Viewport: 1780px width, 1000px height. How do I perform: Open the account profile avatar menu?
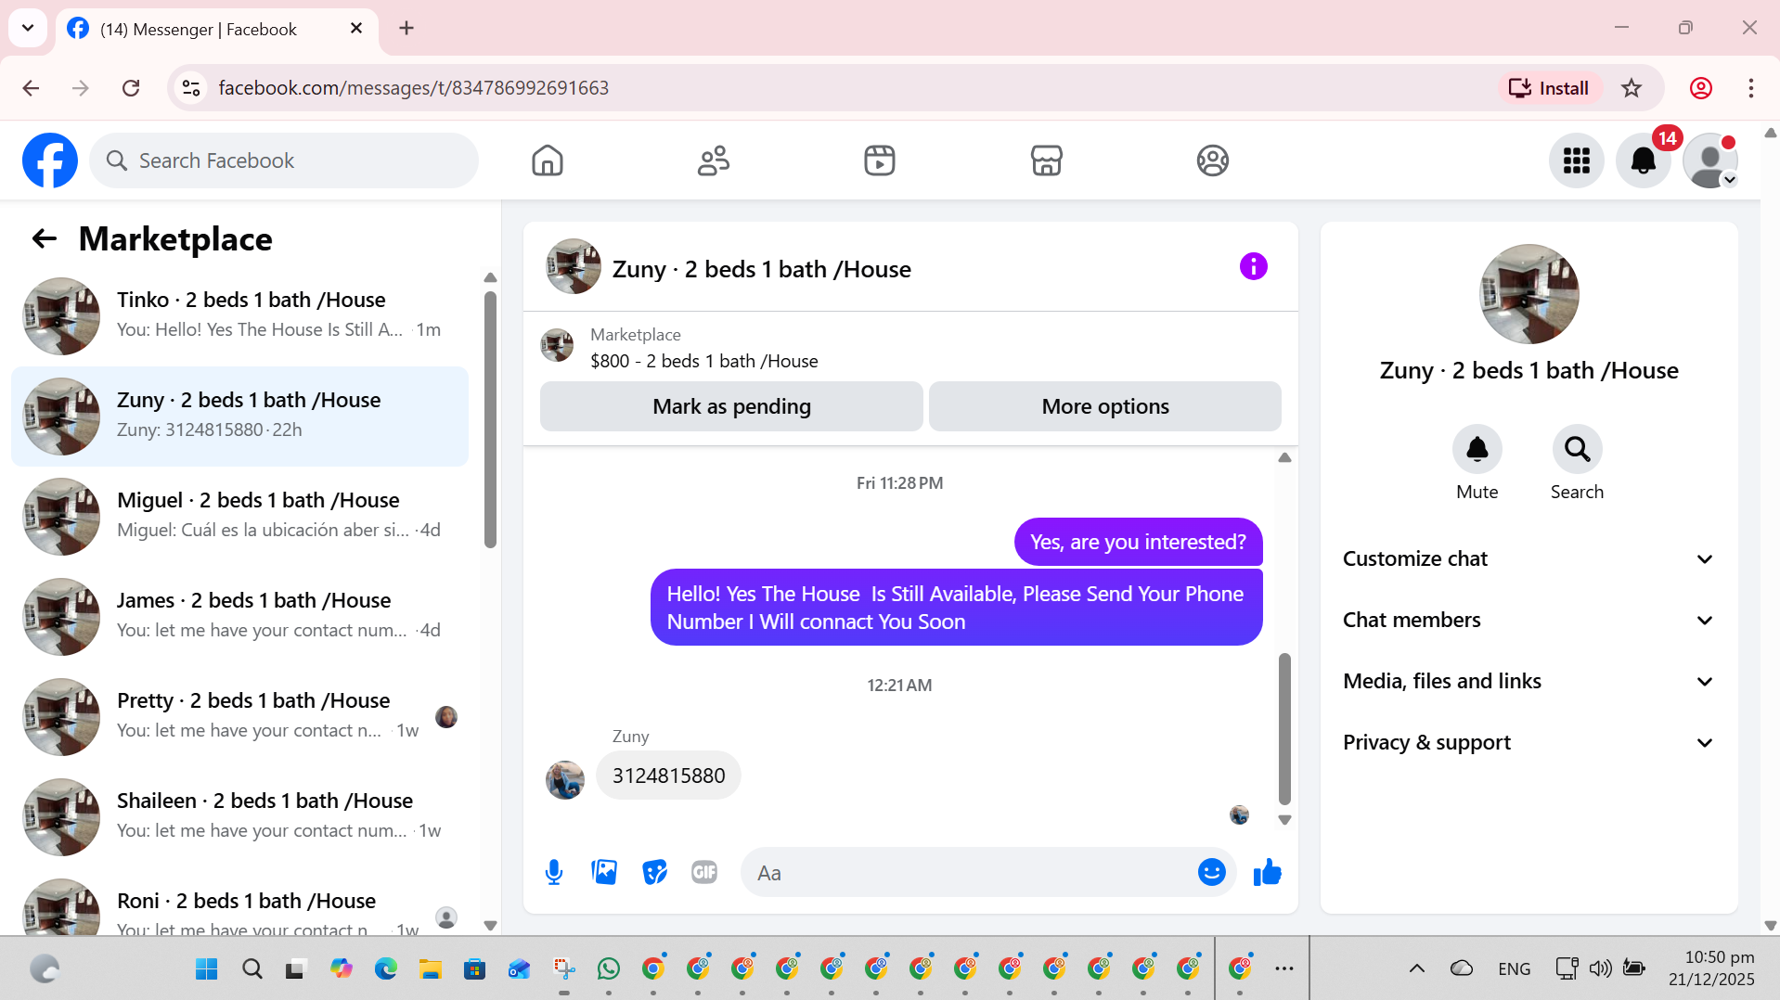point(1710,160)
